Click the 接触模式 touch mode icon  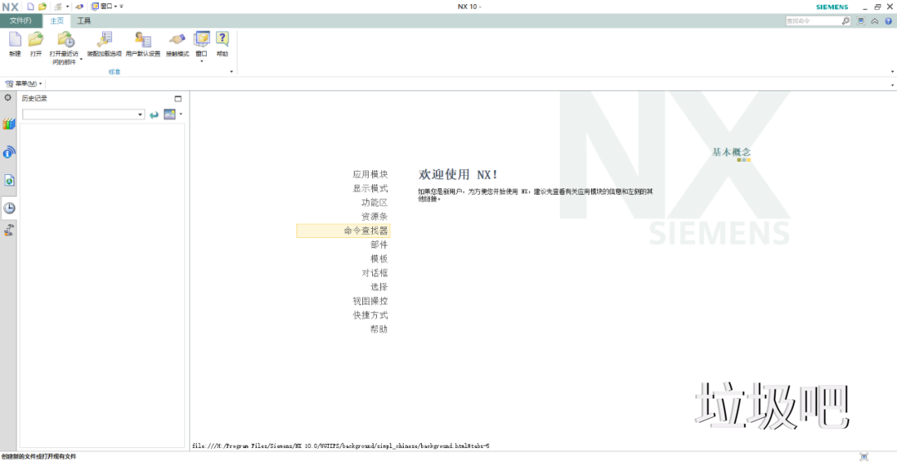pyautogui.click(x=177, y=40)
